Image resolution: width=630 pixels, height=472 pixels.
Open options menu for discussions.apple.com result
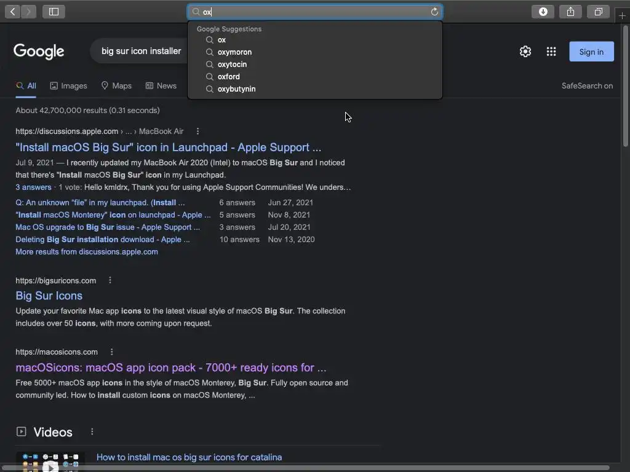coord(197,132)
